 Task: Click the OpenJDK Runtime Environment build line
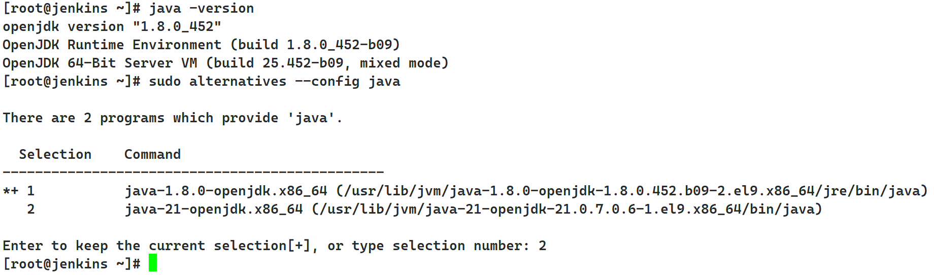pyautogui.click(x=201, y=45)
